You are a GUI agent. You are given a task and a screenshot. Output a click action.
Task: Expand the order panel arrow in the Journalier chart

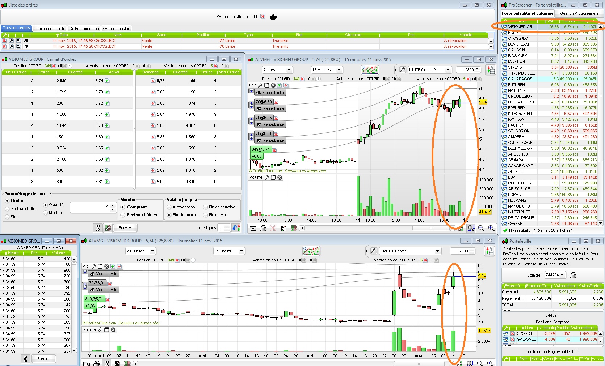point(367,251)
